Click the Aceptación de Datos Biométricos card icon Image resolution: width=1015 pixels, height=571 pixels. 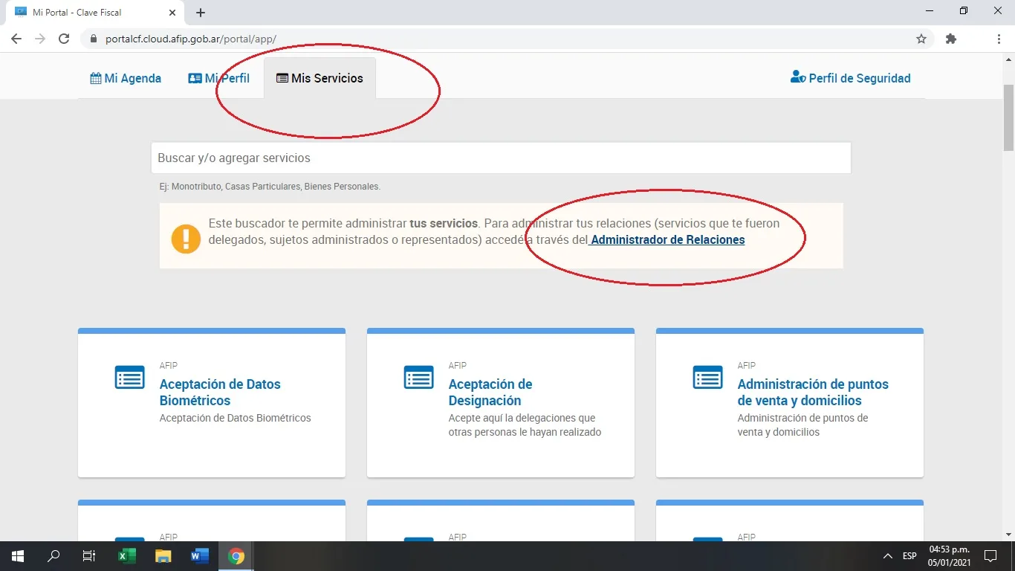129,378
